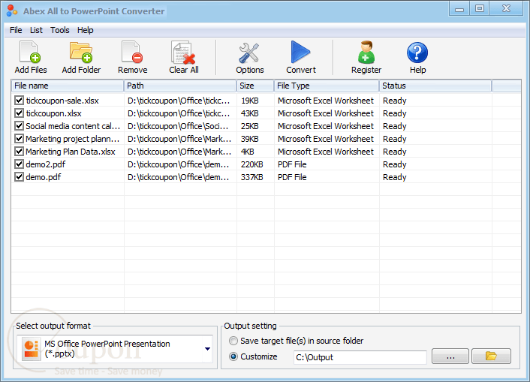This screenshot has height=382, width=530.
Task: Click the Marketing project plann... file name
Action: [x=73, y=139]
